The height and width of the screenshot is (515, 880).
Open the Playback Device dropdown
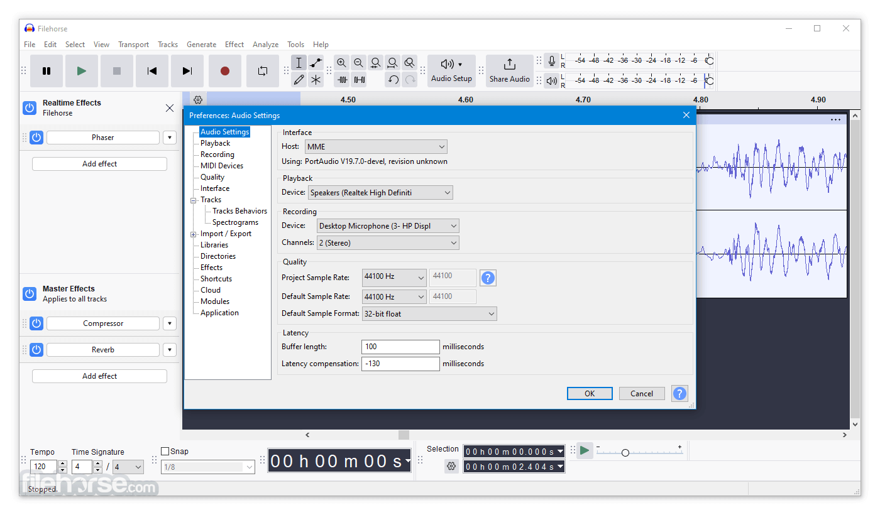[380, 193]
